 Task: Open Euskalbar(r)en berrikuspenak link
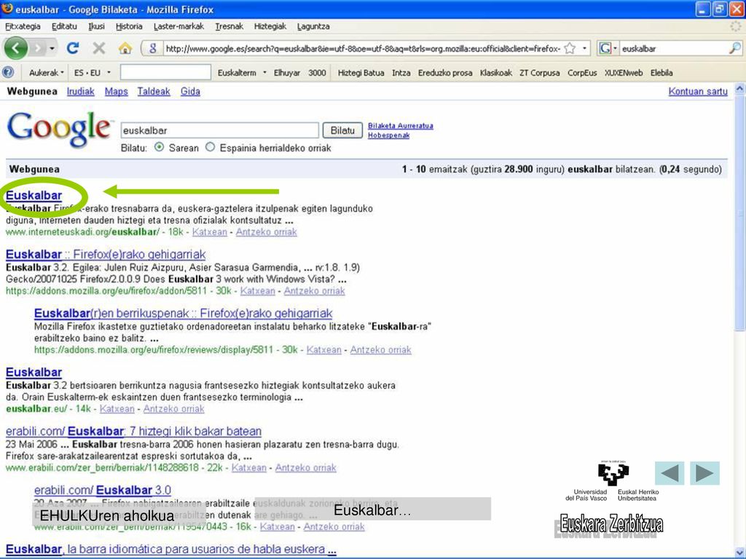pos(183,313)
